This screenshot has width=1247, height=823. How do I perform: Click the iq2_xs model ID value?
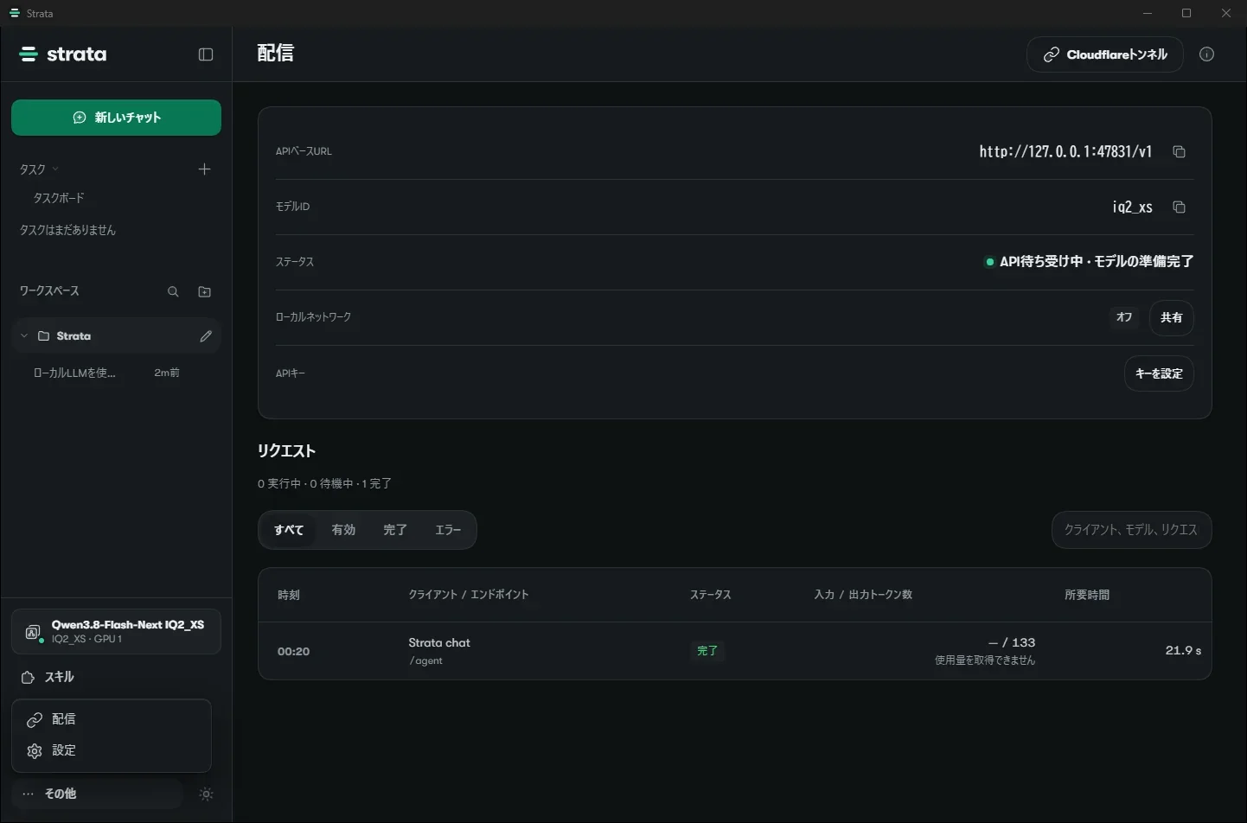click(1132, 207)
